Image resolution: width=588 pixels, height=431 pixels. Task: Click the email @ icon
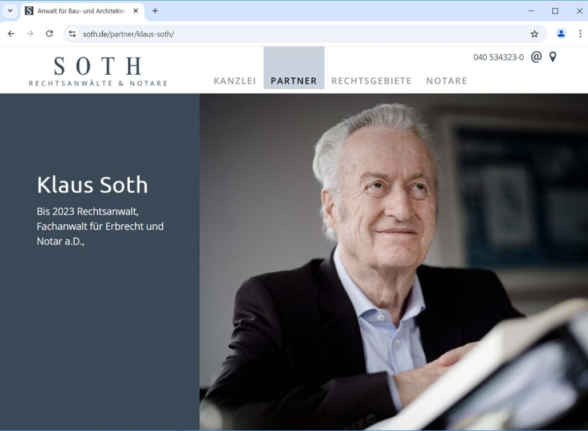tap(536, 57)
